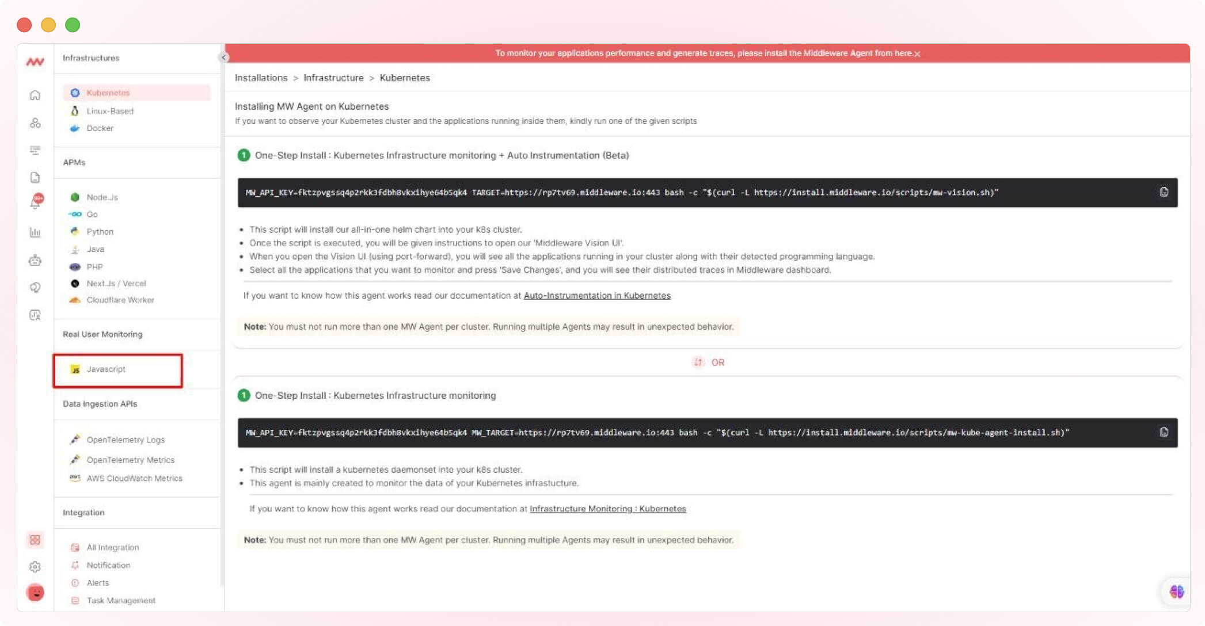This screenshot has width=1205, height=626.
Task: Open Python APM installation page
Action: click(x=100, y=231)
